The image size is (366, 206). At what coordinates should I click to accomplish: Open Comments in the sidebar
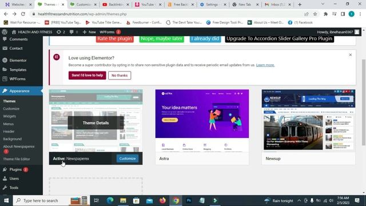click(18, 39)
